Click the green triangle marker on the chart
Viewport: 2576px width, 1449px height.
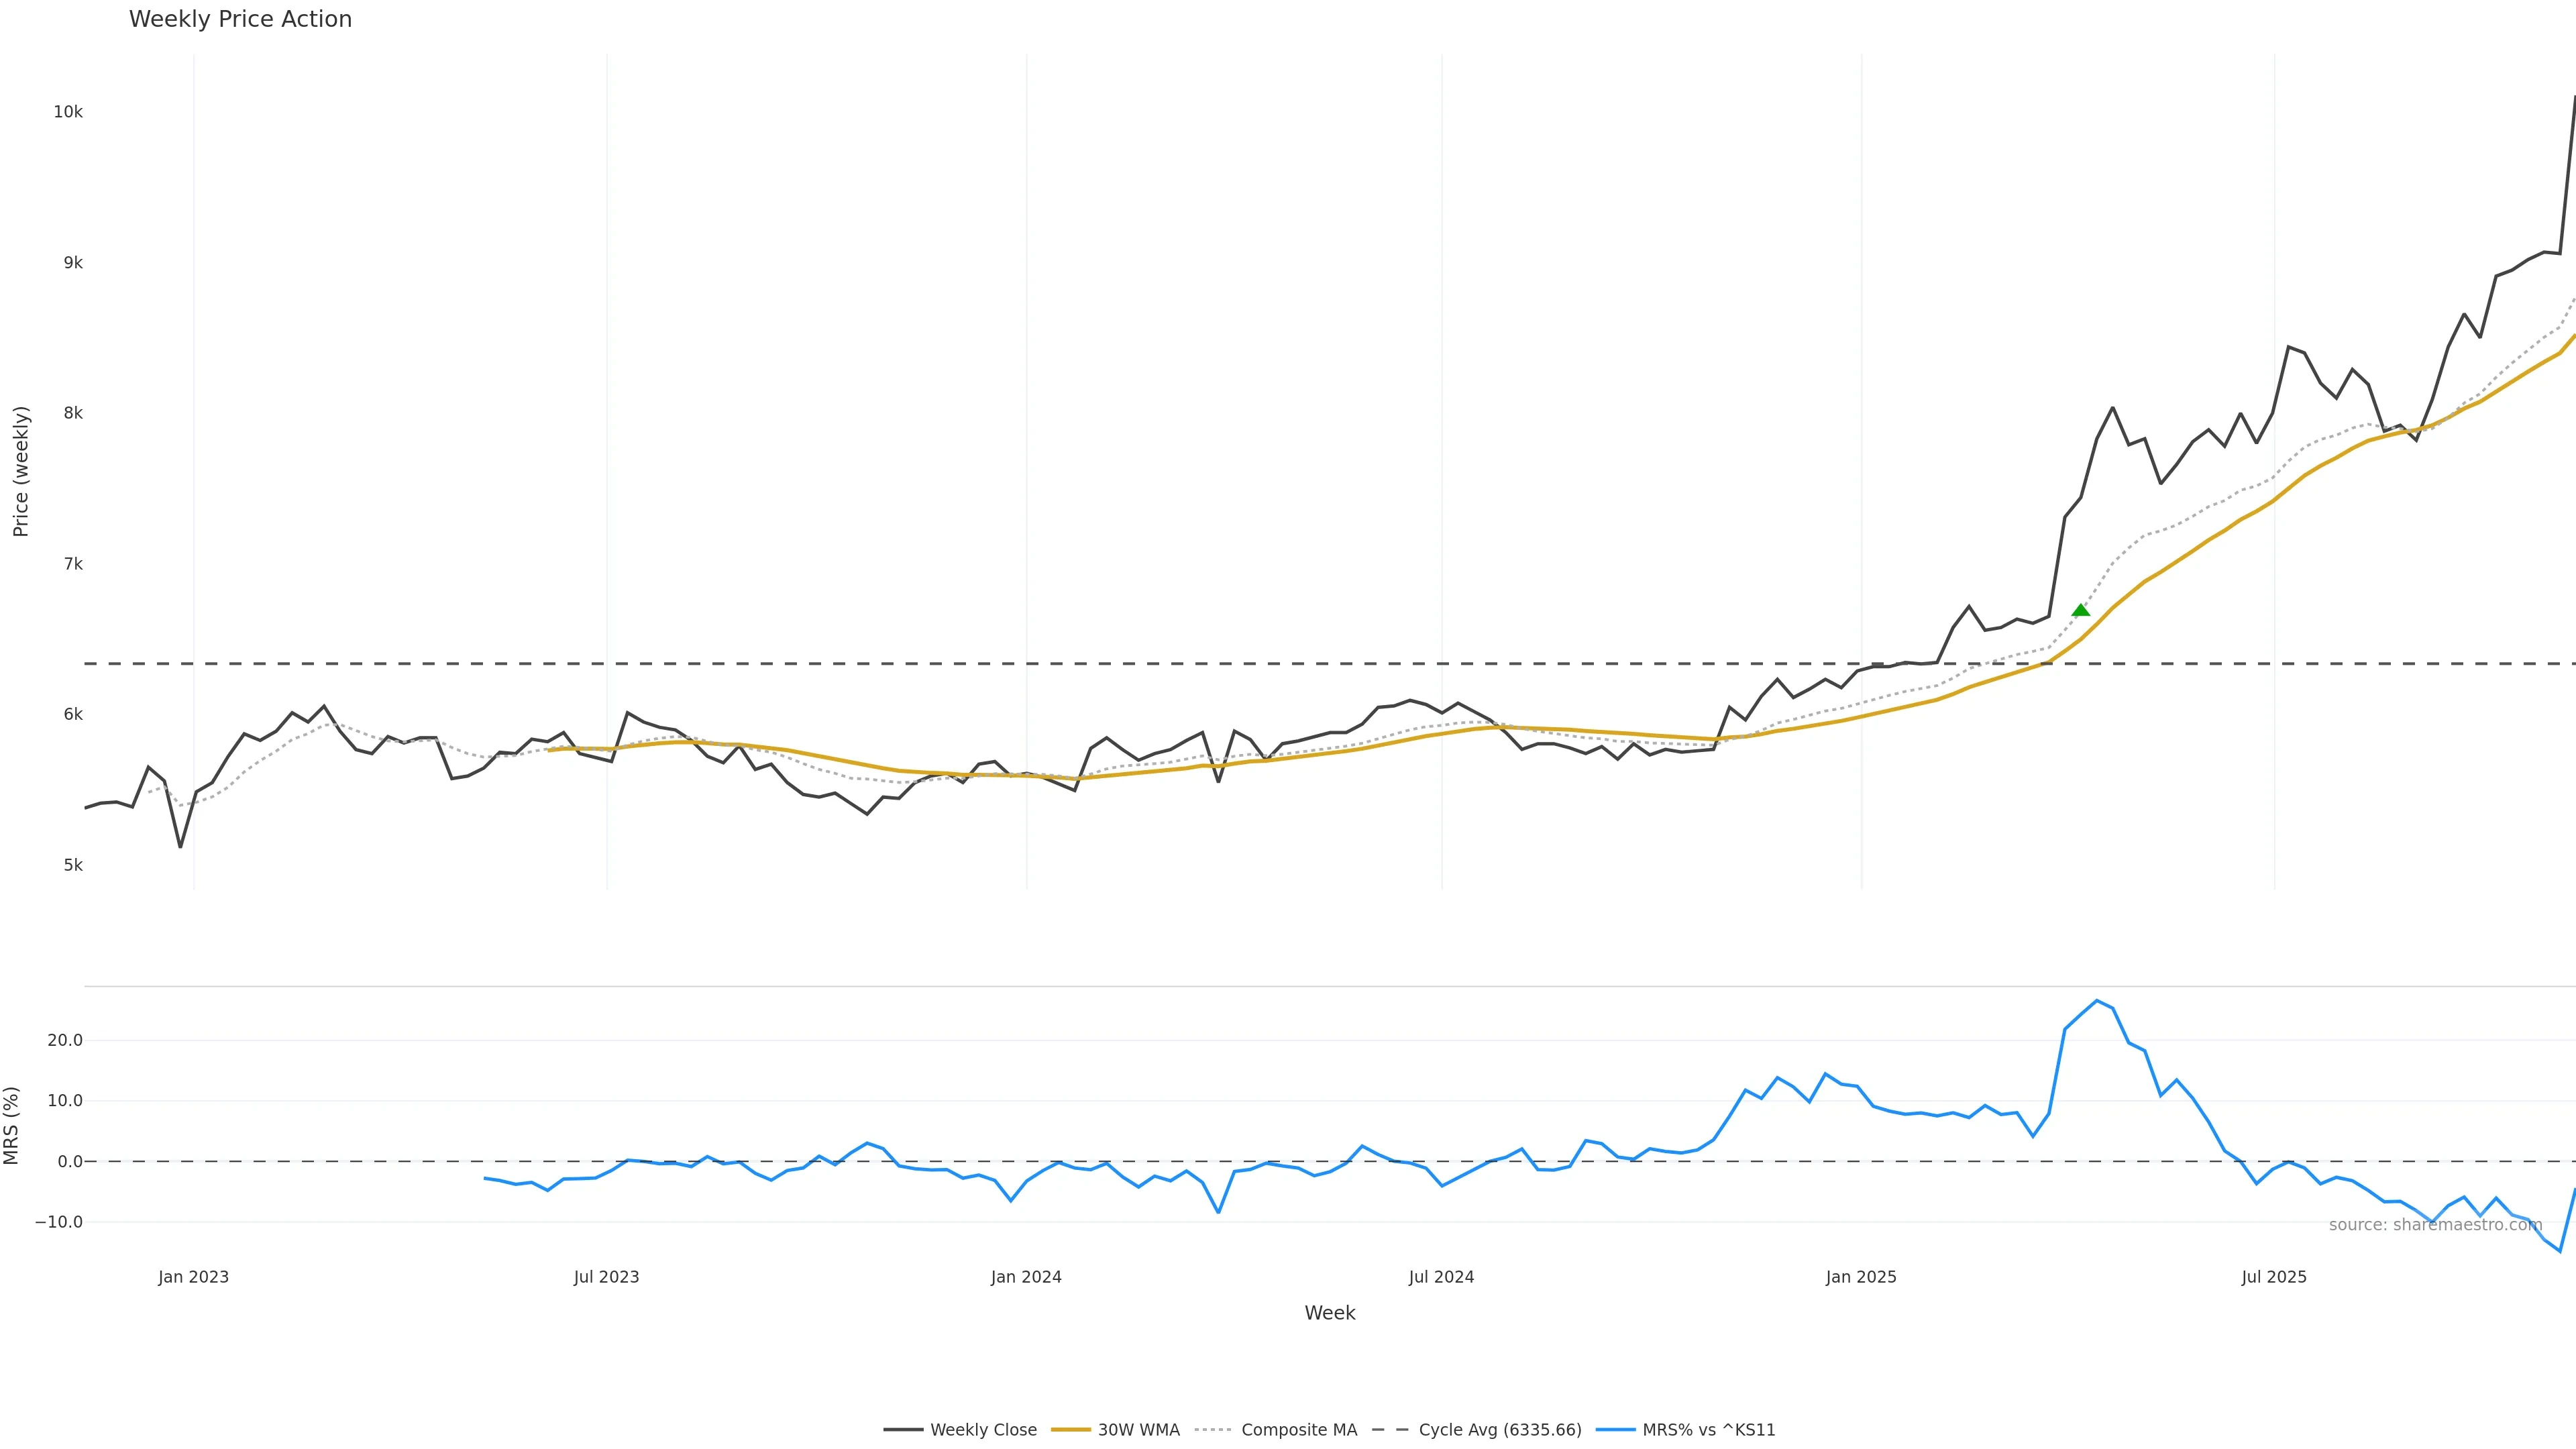tap(2080, 610)
